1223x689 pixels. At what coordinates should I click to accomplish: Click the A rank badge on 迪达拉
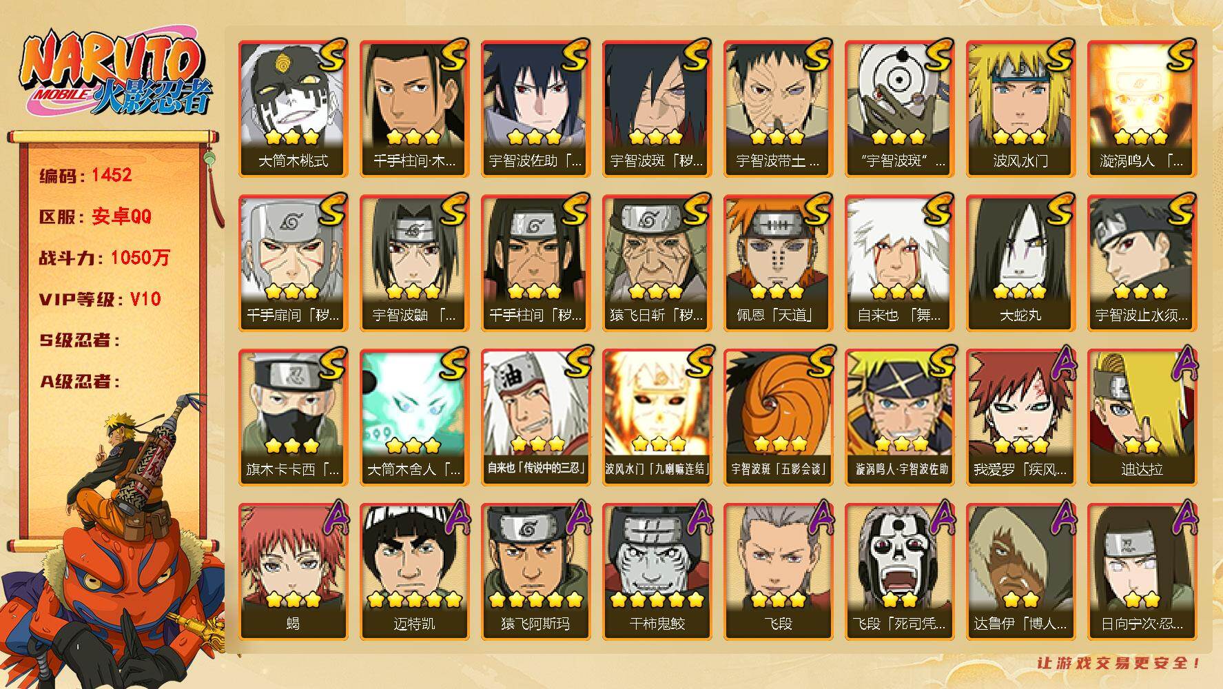[1181, 363]
